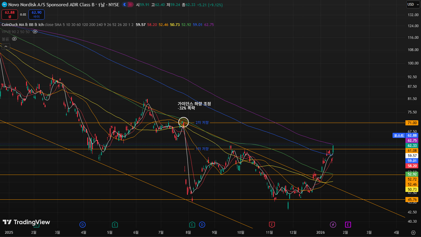
Task: Click the green 52.92 SMA value in legend
Action: tap(186, 25)
